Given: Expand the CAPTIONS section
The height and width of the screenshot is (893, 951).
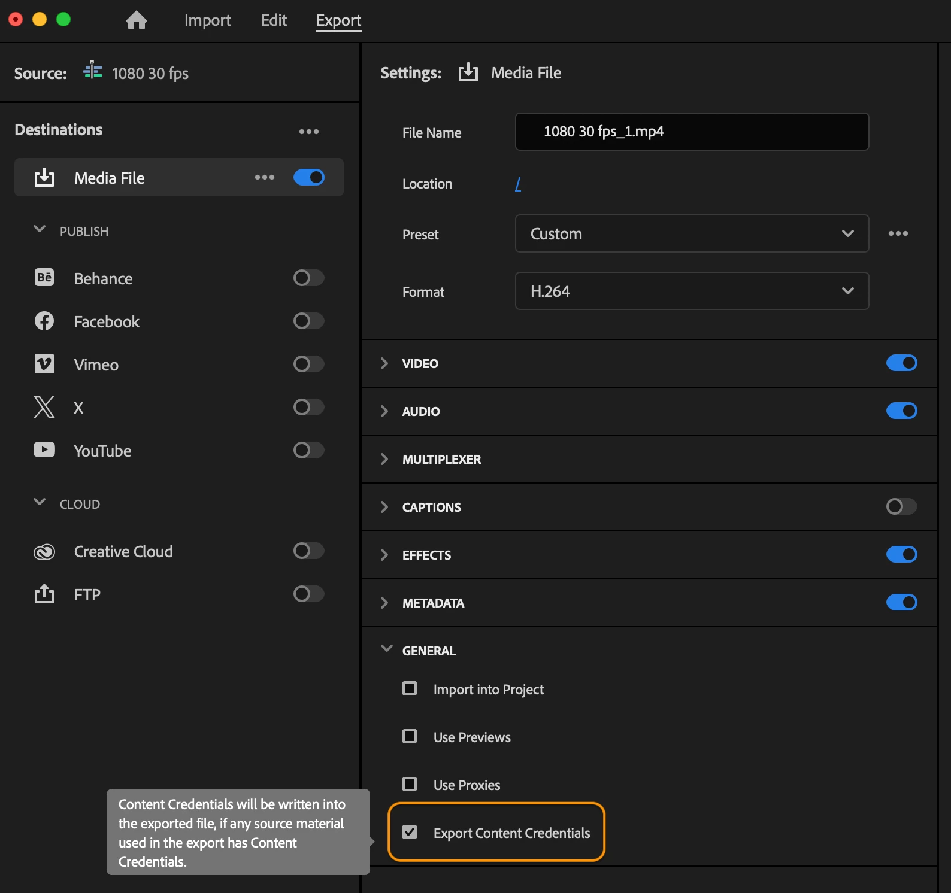Looking at the screenshot, I should [x=384, y=507].
